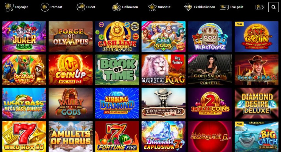Screen dimensions: 281x152
Task: Open the Reactoonz game tile
Action: [210, 36]
